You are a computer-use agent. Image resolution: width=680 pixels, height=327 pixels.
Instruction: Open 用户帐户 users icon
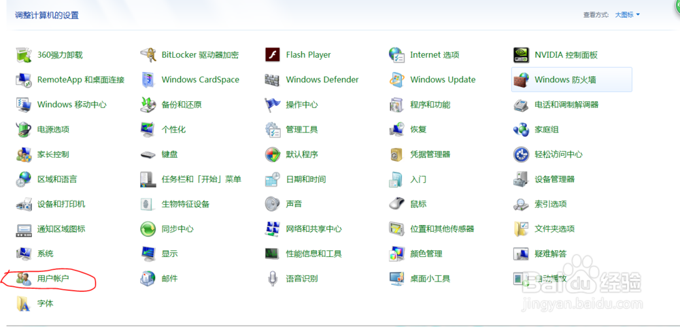pos(24,279)
